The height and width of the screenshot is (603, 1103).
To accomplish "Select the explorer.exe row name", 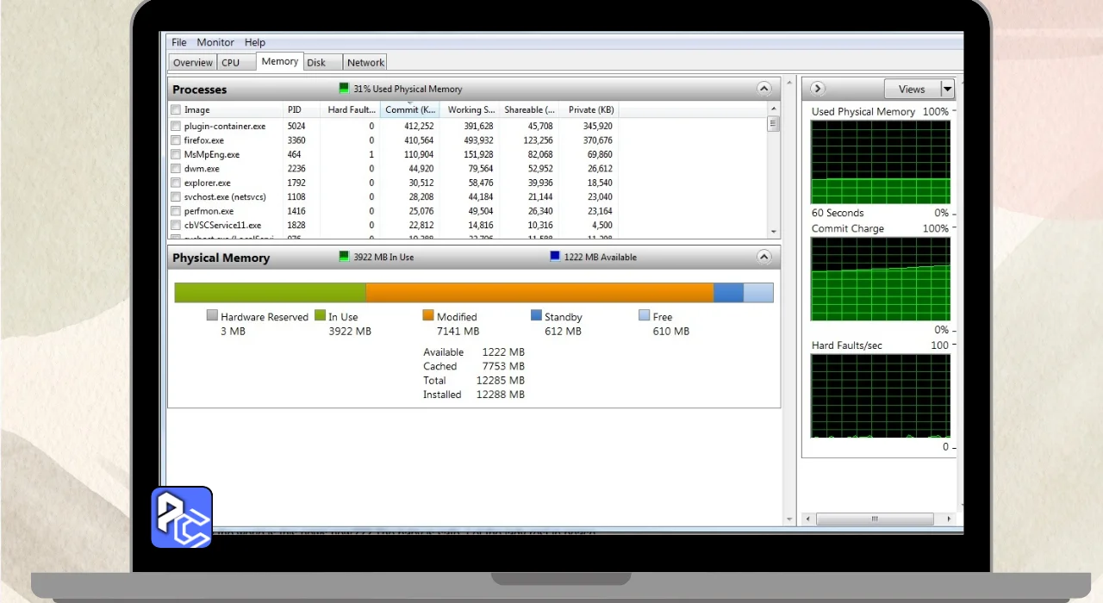I will [207, 183].
